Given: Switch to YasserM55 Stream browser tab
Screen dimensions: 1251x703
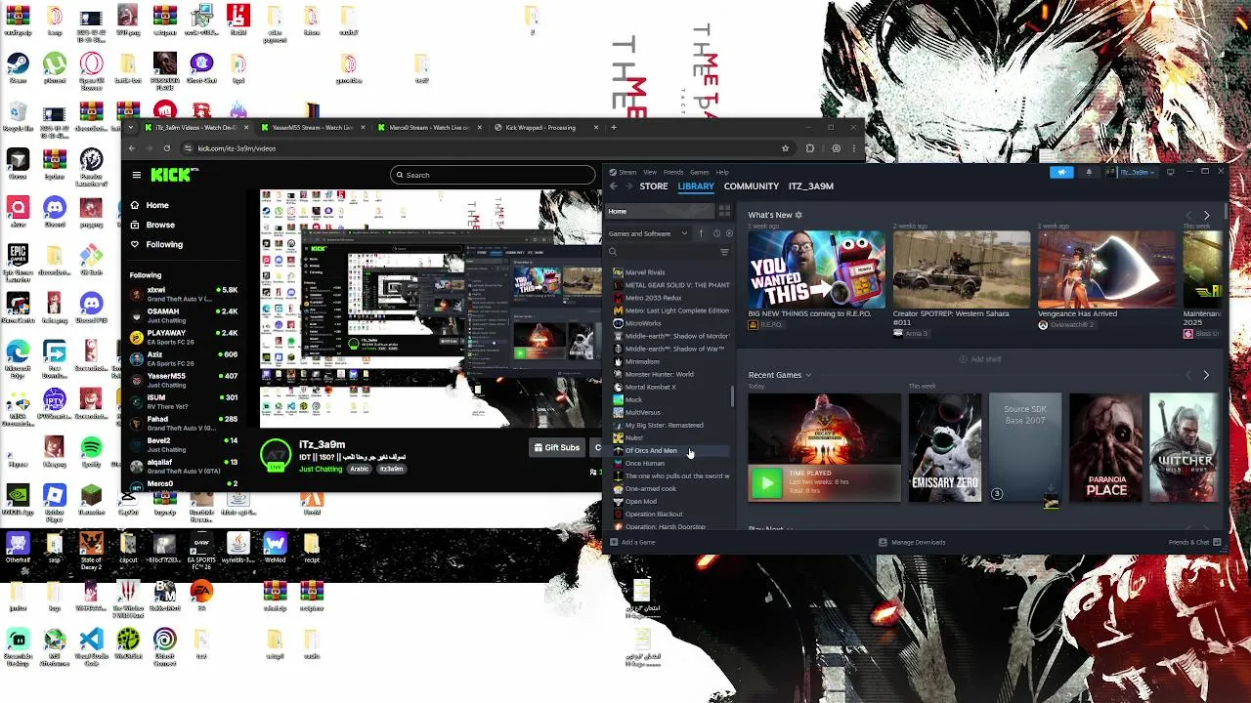Looking at the screenshot, I should (x=311, y=127).
